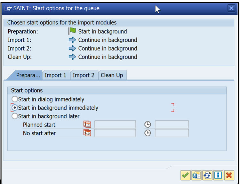Image resolution: width=240 pixels, height=184 pixels.
Task: Open the Clean Up tab
Action: point(112,75)
